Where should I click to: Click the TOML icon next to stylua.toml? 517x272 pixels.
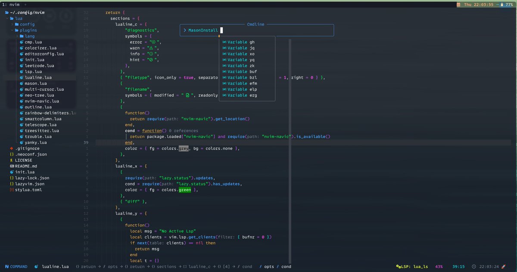11,189
